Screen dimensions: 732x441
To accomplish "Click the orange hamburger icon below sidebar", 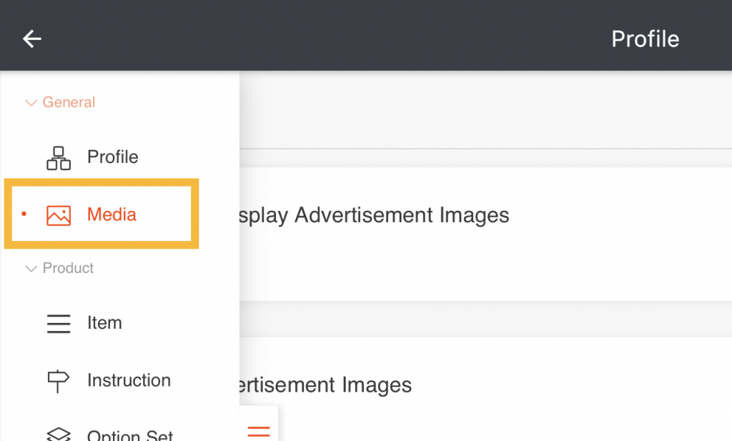I will click(x=259, y=430).
